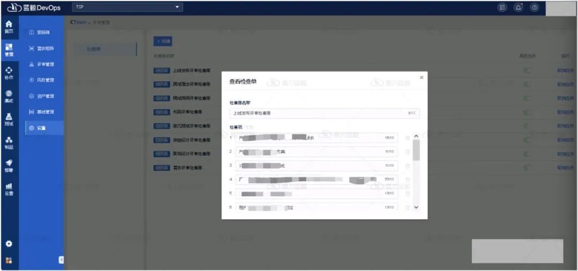Open the TSP project dropdown
This screenshot has height=271, width=578.
pos(128,7)
